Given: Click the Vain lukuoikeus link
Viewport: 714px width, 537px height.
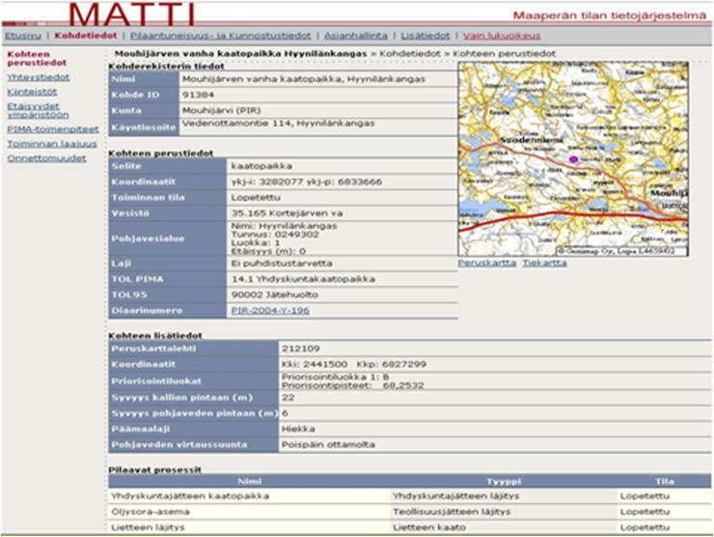Looking at the screenshot, I should [x=502, y=36].
